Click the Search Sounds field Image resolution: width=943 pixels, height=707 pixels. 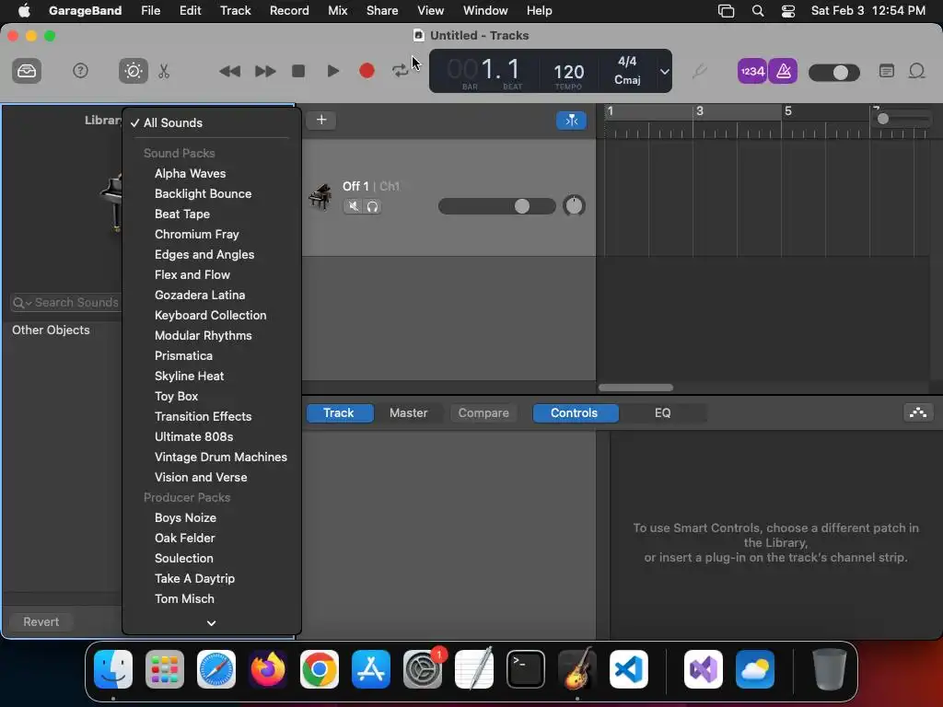coord(66,302)
